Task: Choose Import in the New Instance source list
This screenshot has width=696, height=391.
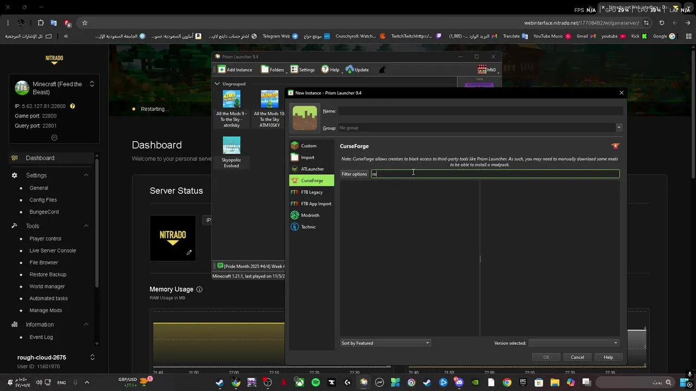Action: (x=312, y=157)
